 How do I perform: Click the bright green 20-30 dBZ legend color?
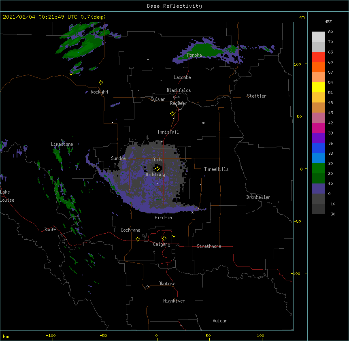point(318,168)
